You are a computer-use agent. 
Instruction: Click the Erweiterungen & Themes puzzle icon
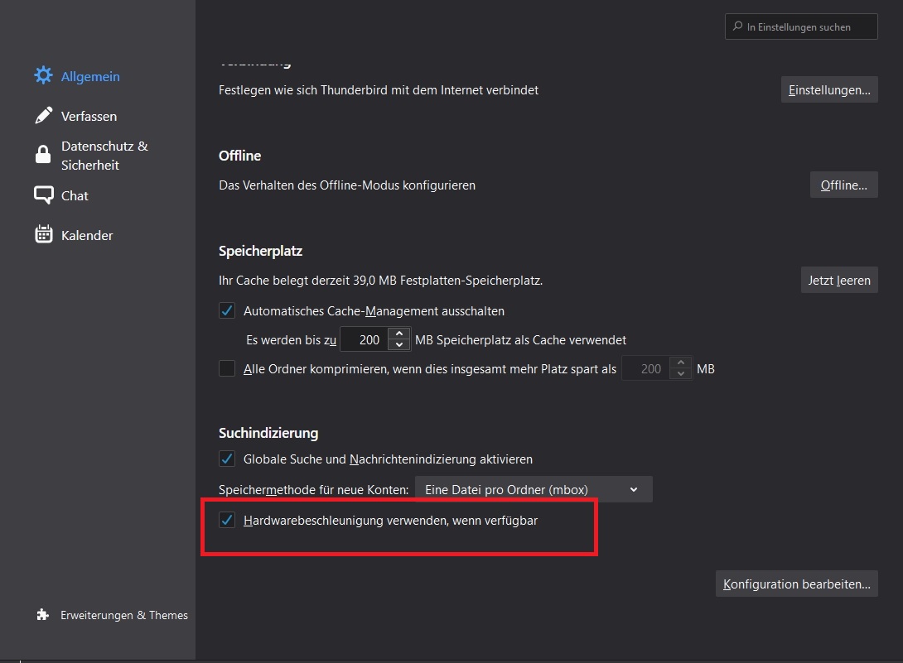[x=43, y=615]
